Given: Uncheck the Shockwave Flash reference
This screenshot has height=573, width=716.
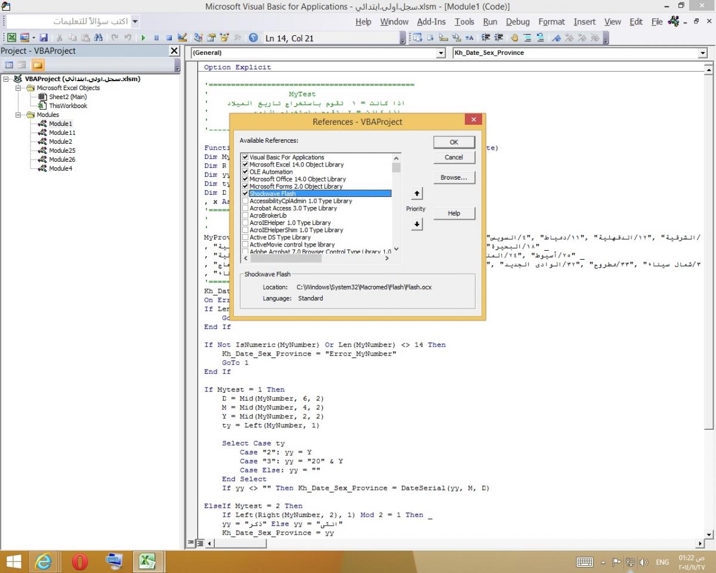Looking at the screenshot, I should pyautogui.click(x=245, y=194).
